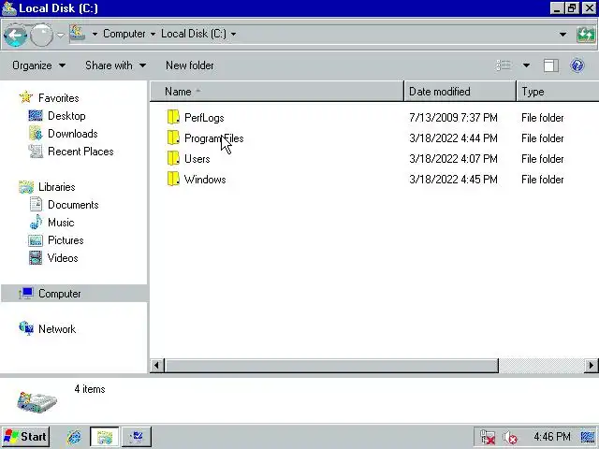Go back with the Back arrow button
Screen dimensions: 599x449
(x=15, y=36)
